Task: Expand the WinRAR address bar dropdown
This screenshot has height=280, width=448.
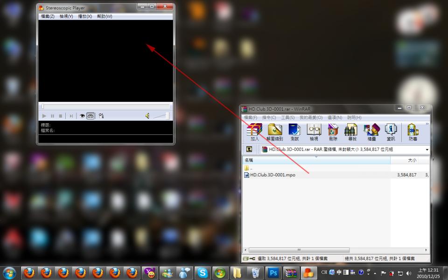Action: [427, 149]
